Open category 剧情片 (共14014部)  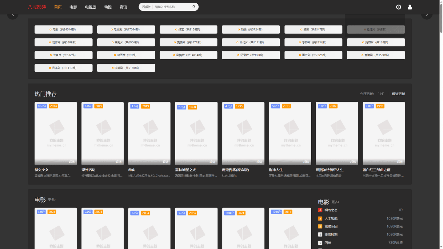point(189,55)
